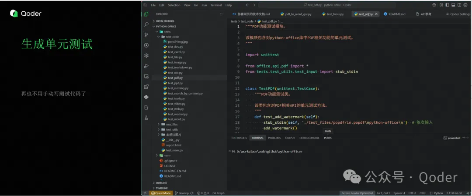The height and width of the screenshot is (196, 472).
Task: Open test_excel.py in the explorer
Action: 176,52
